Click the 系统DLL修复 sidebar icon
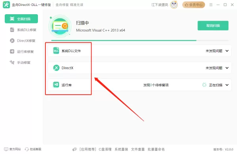This screenshot has height=154, width=237. (12, 30)
